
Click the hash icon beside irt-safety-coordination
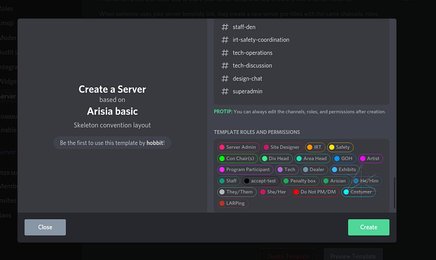225,40
